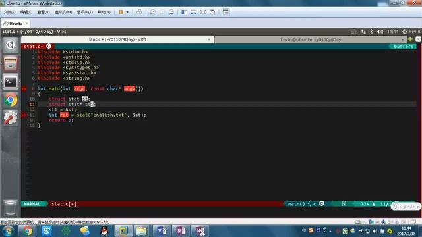Open the kevin session menu gear
The width and height of the screenshot is (422, 237).
pos(404,32)
